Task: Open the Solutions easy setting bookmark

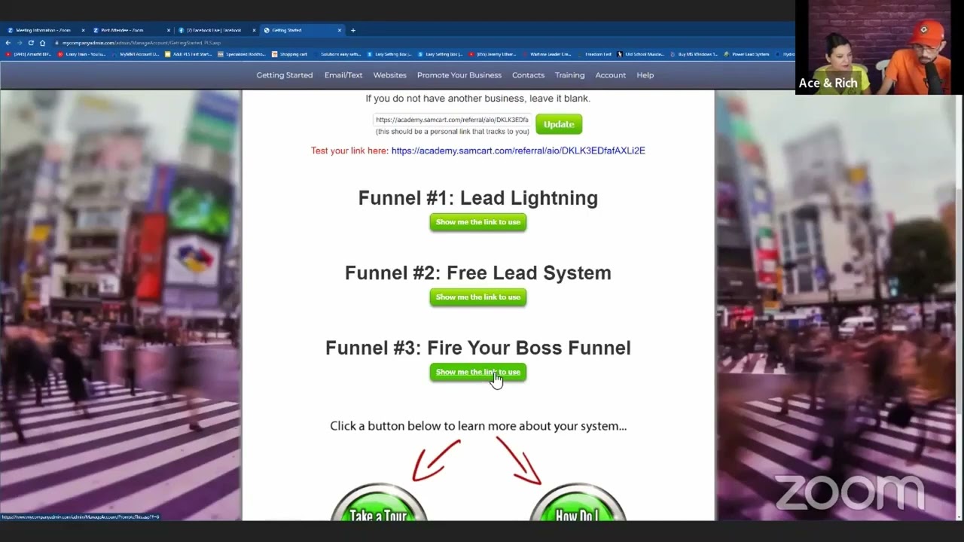Action: click(338, 54)
